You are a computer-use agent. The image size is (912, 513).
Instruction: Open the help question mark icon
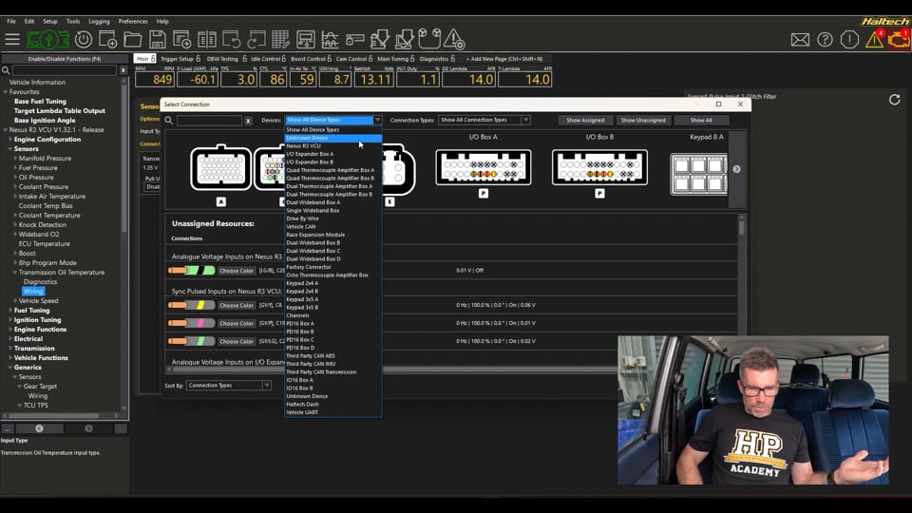[825, 40]
